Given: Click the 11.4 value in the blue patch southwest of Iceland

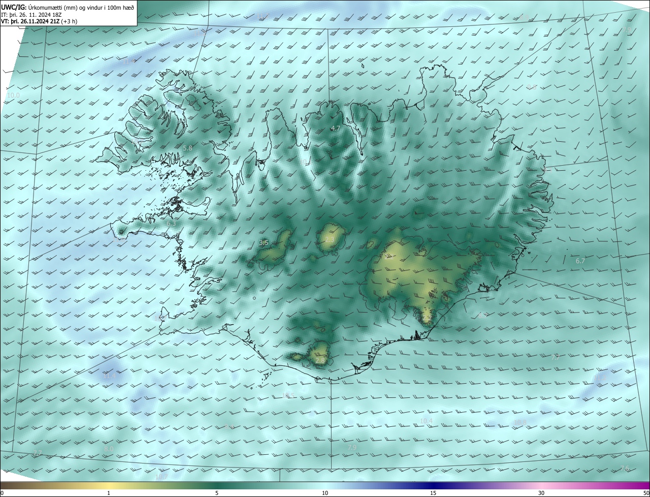Looking at the screenshot, I should click(110, 377).
